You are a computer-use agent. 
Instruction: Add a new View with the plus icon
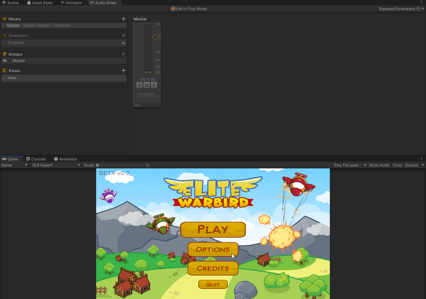click(123, 71)
